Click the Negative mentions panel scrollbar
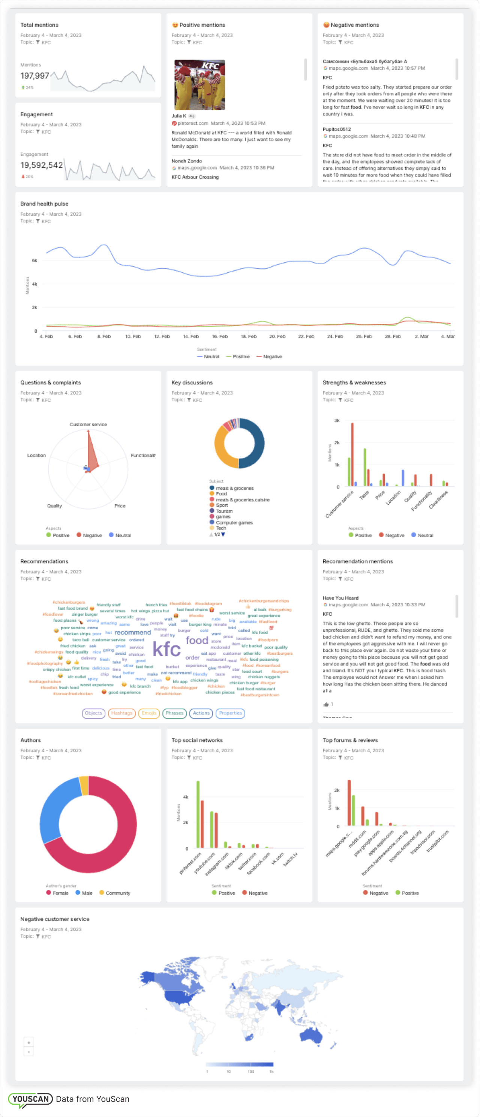 457,69
